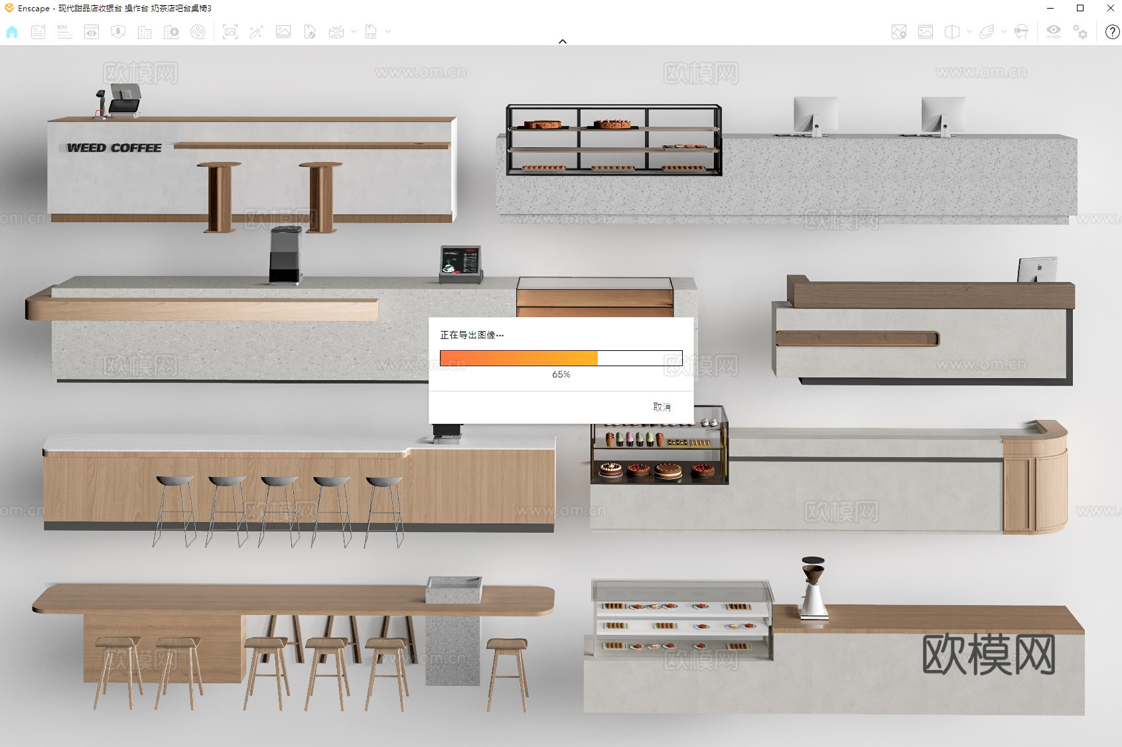This screenshot has width=1122, height=747.
Task: Click 取消 to cancel the export
Action: (x=662, y=407)
